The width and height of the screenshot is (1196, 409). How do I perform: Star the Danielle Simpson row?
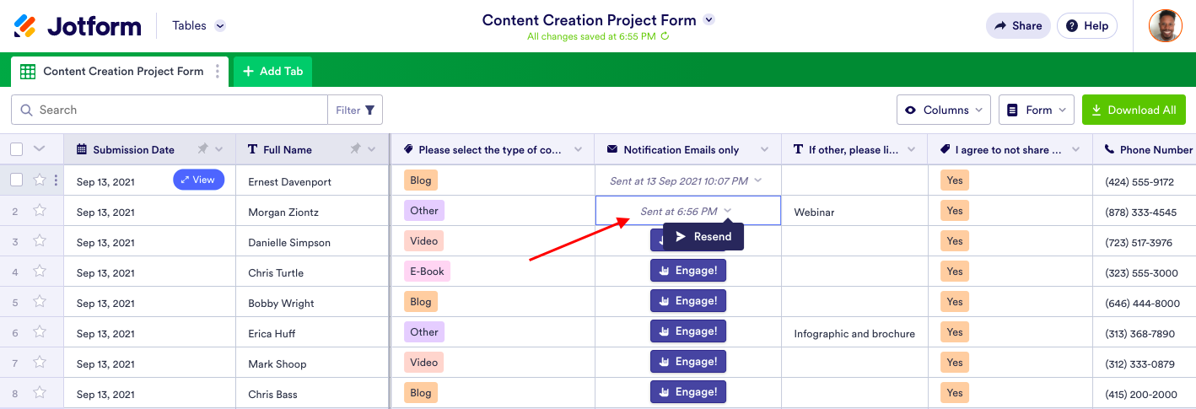tap(40, 241)
